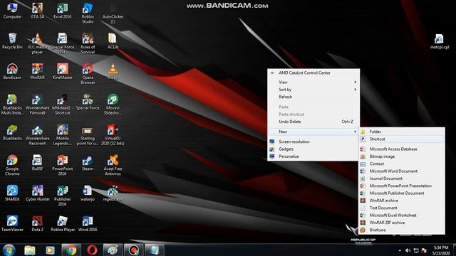Open the Windows Start button
This screenshot has width=456, height=256.
point(9,250)
